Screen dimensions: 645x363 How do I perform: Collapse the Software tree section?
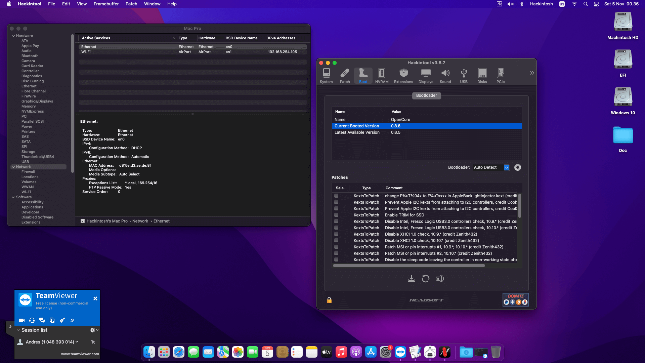(13, 197)
